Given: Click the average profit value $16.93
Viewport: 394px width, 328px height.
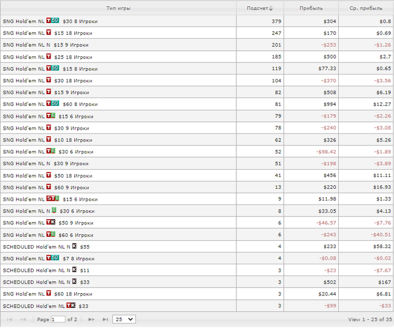Looking at the screenshot, I should [x=382, y=188].
